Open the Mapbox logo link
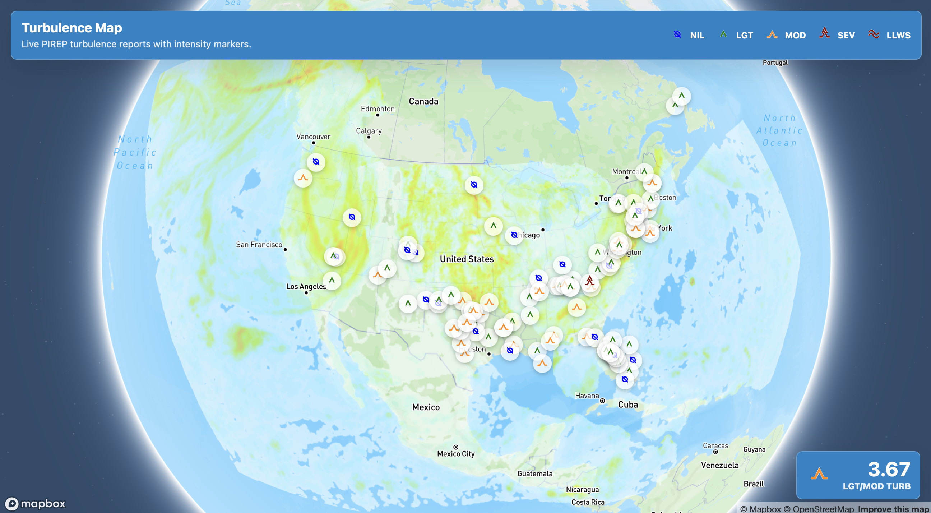 coord(36,503)
